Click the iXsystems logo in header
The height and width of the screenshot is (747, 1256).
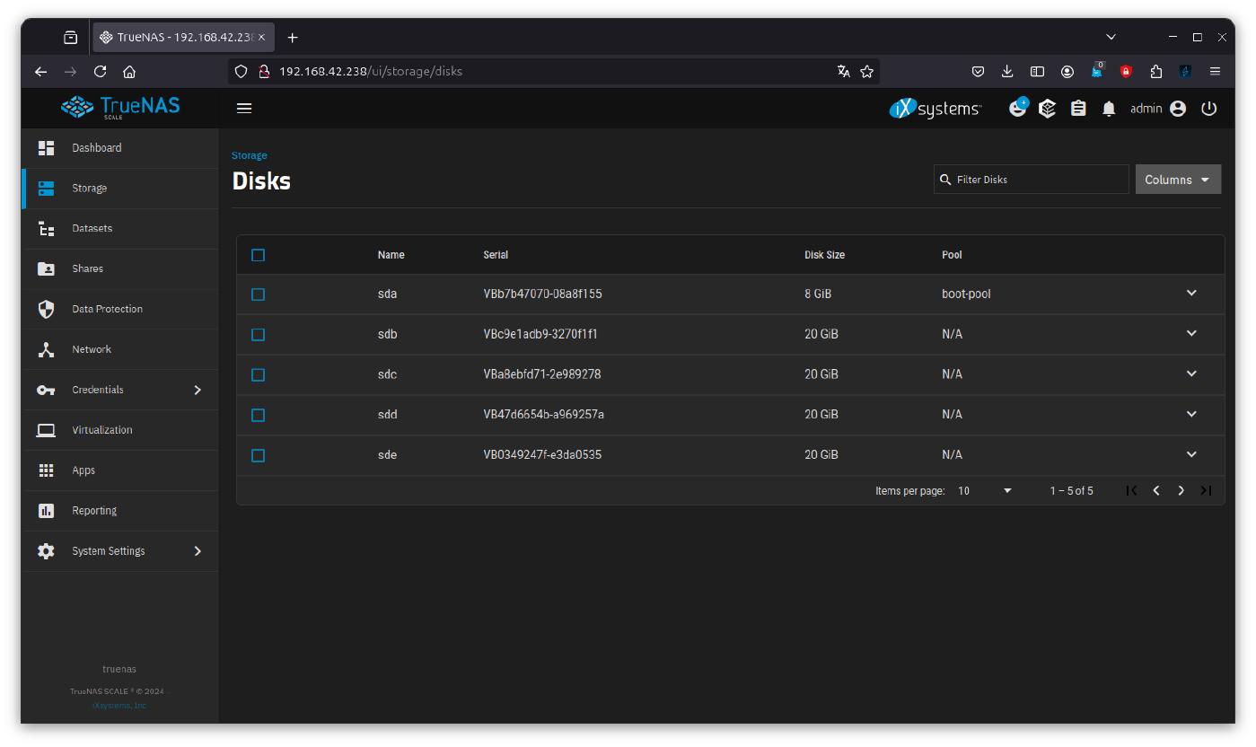point(935,109)
